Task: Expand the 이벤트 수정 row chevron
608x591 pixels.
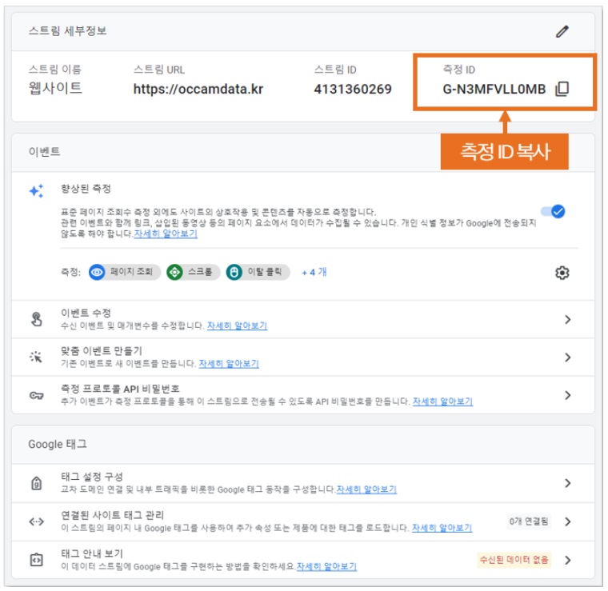Action: coord(568,319)
